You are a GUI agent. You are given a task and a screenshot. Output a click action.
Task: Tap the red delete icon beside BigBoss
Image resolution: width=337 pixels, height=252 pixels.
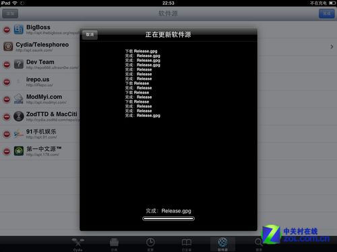point(7,30)
